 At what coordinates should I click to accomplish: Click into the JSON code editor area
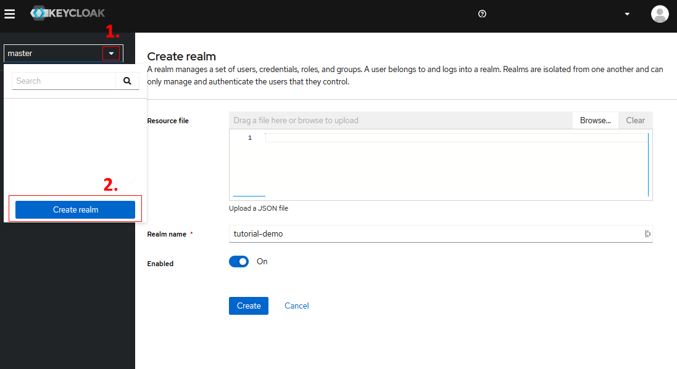point(441,164)
